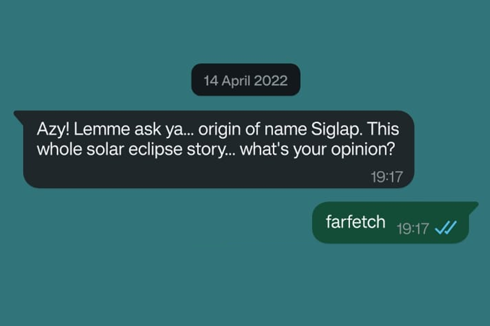Select the word "farfetch" in the reply
The image size is (490, 326).
(355, 222)
